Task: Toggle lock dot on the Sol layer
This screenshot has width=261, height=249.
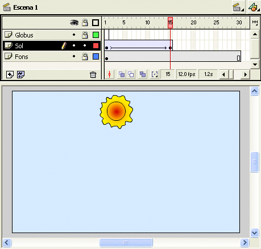Action: click(85, 45)
